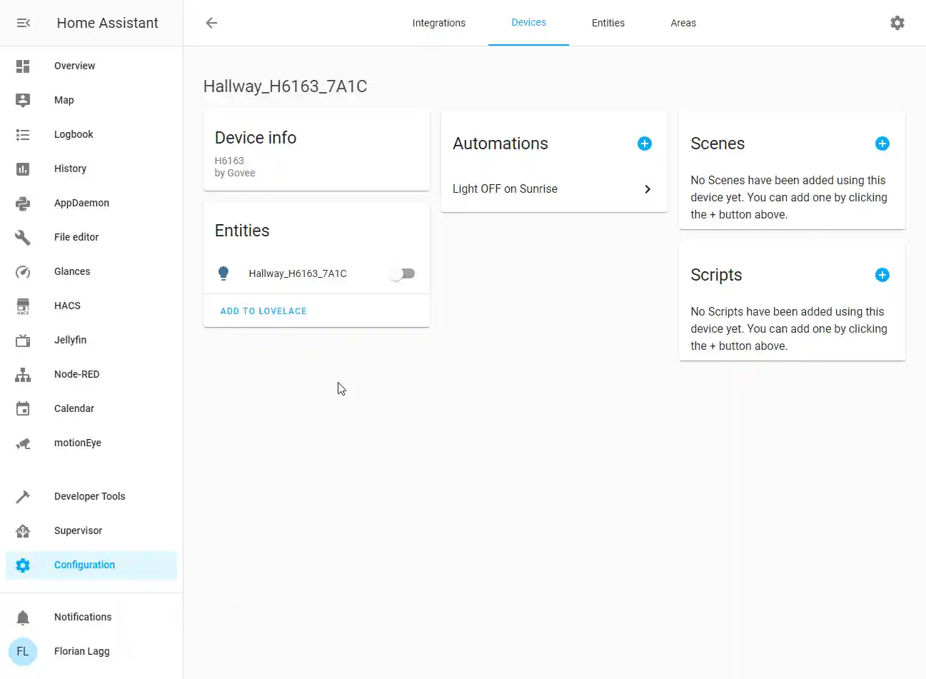Open the Jellyfin sidebar item
This screenshot has height=679, width=926.
click(x=70, y=340)
